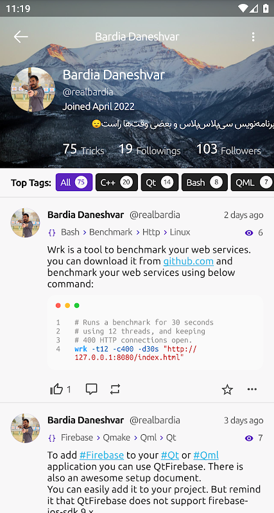This screenshot has width=274, height=513.
Task: Open comments on the Wrk post
Action: point(91,389)
